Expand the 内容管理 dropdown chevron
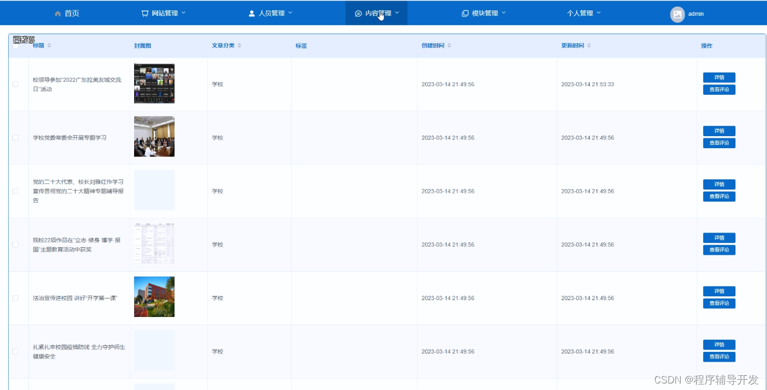Viewport: 767px width, 390px height. [x=397, y=13]
